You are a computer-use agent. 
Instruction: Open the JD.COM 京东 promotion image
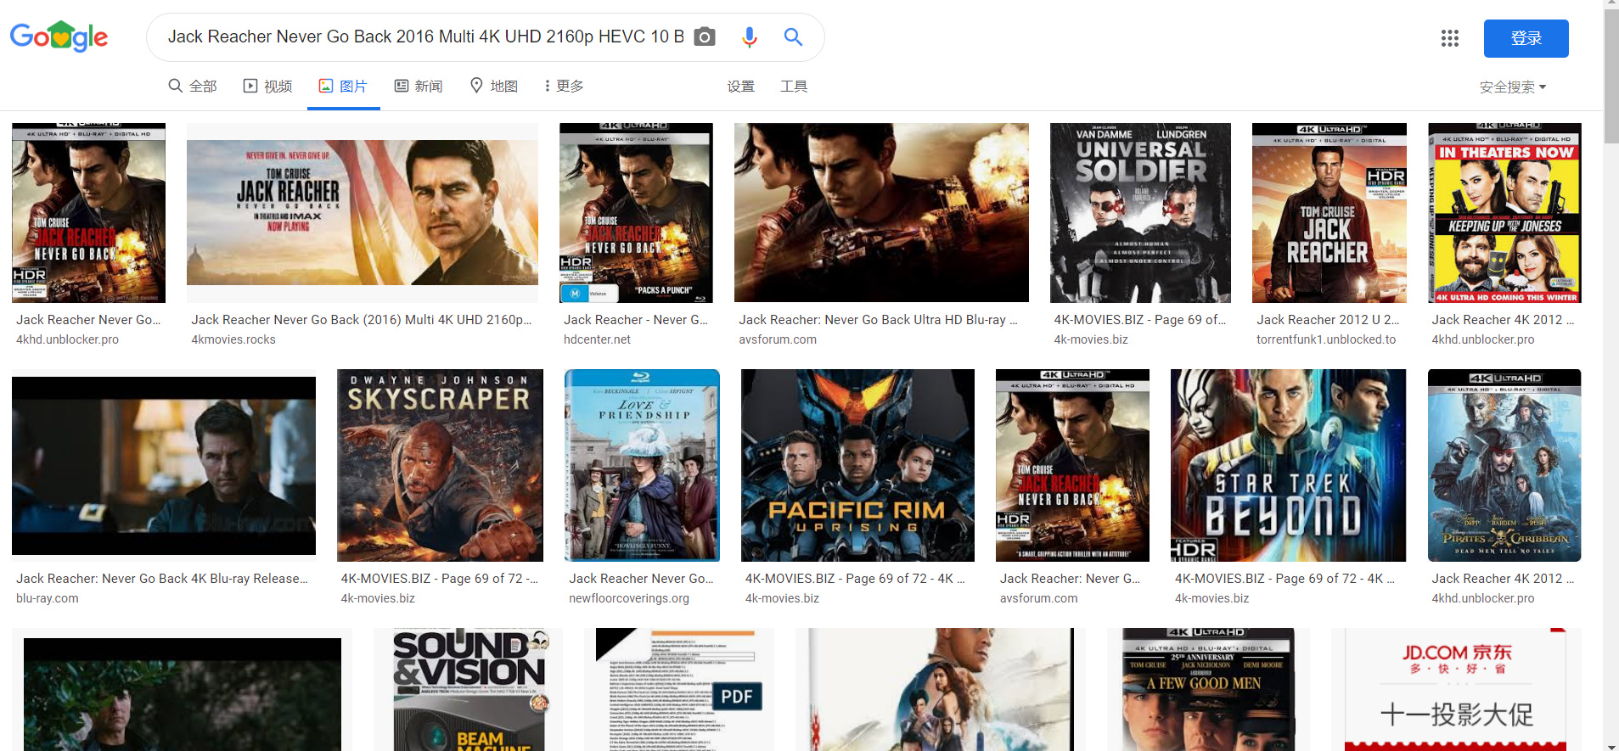coord(1456,689)
